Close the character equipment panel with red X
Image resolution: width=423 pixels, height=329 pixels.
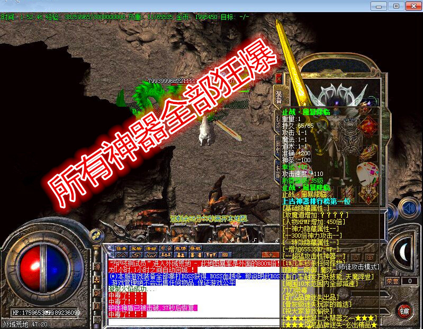tap(279, 78)
